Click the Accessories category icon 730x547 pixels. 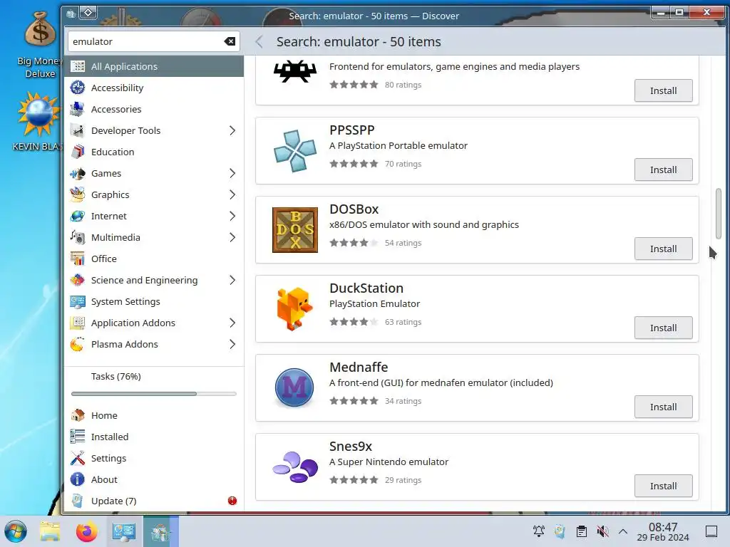pos(77,109)
